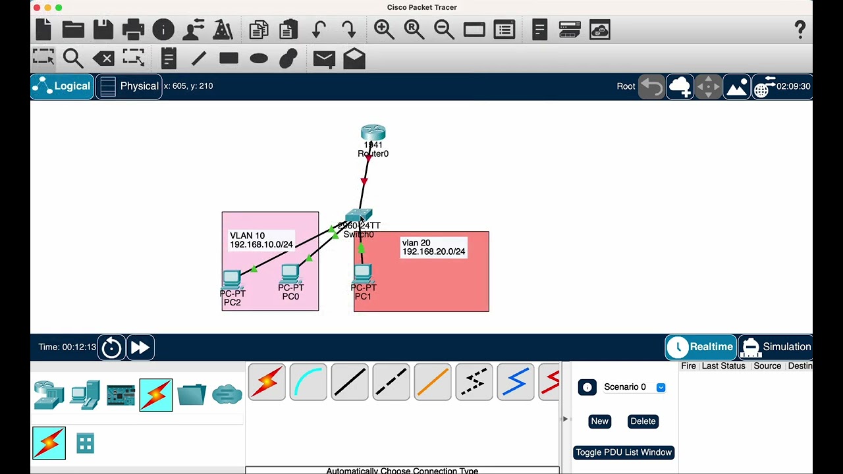Open the Scenario 0 dropdown
The image size is (843, 474).
pyautogui.click(x=635, y=387)
